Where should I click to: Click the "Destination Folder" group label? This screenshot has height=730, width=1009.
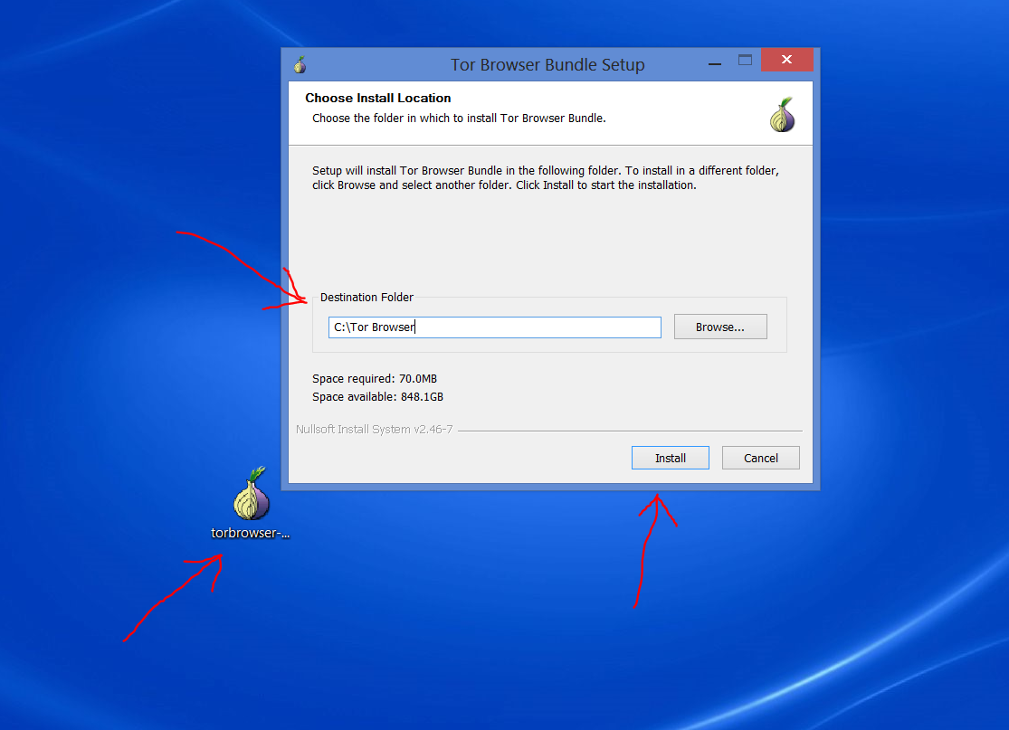[366, 297]
